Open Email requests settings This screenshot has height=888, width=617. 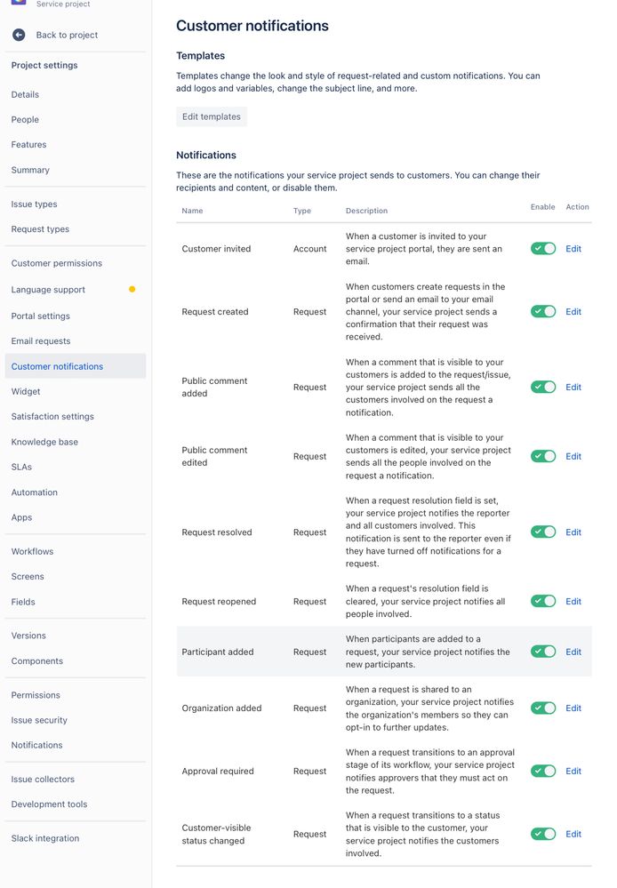[41, 341]
